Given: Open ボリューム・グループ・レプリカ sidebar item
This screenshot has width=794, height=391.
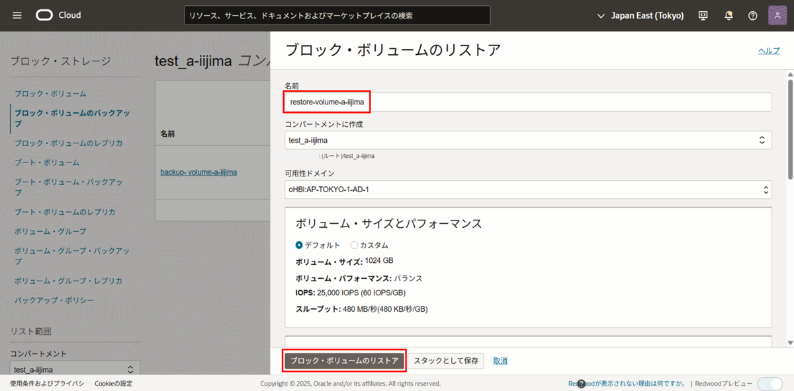Looking at the screenshot, I should [68, 281].
